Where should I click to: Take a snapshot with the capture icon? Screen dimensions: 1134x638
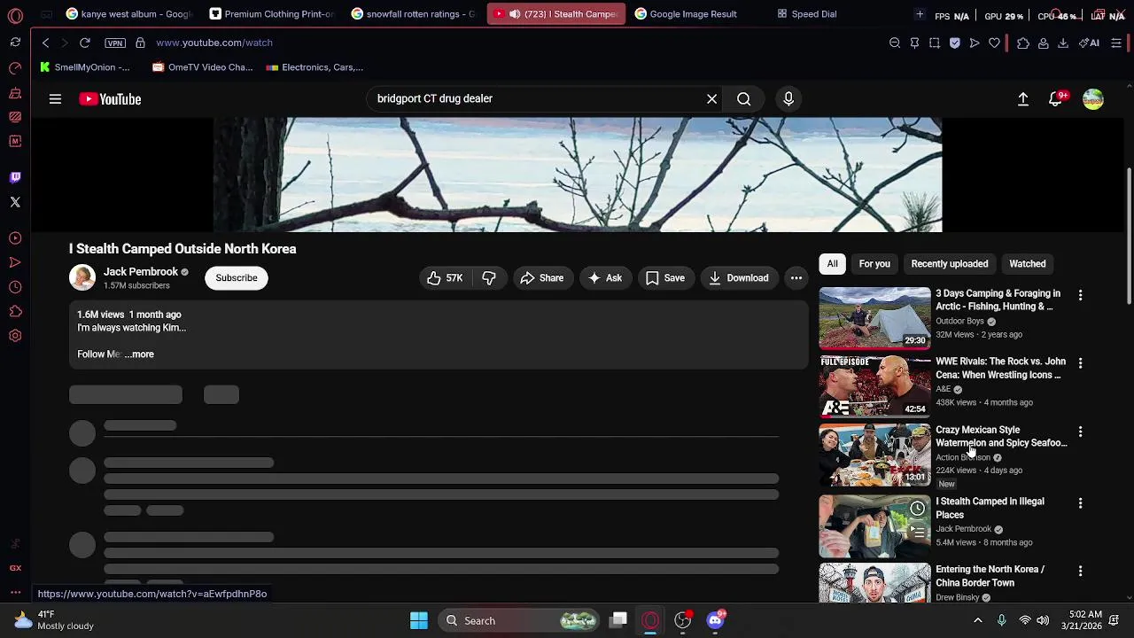(x=935, y=43)
